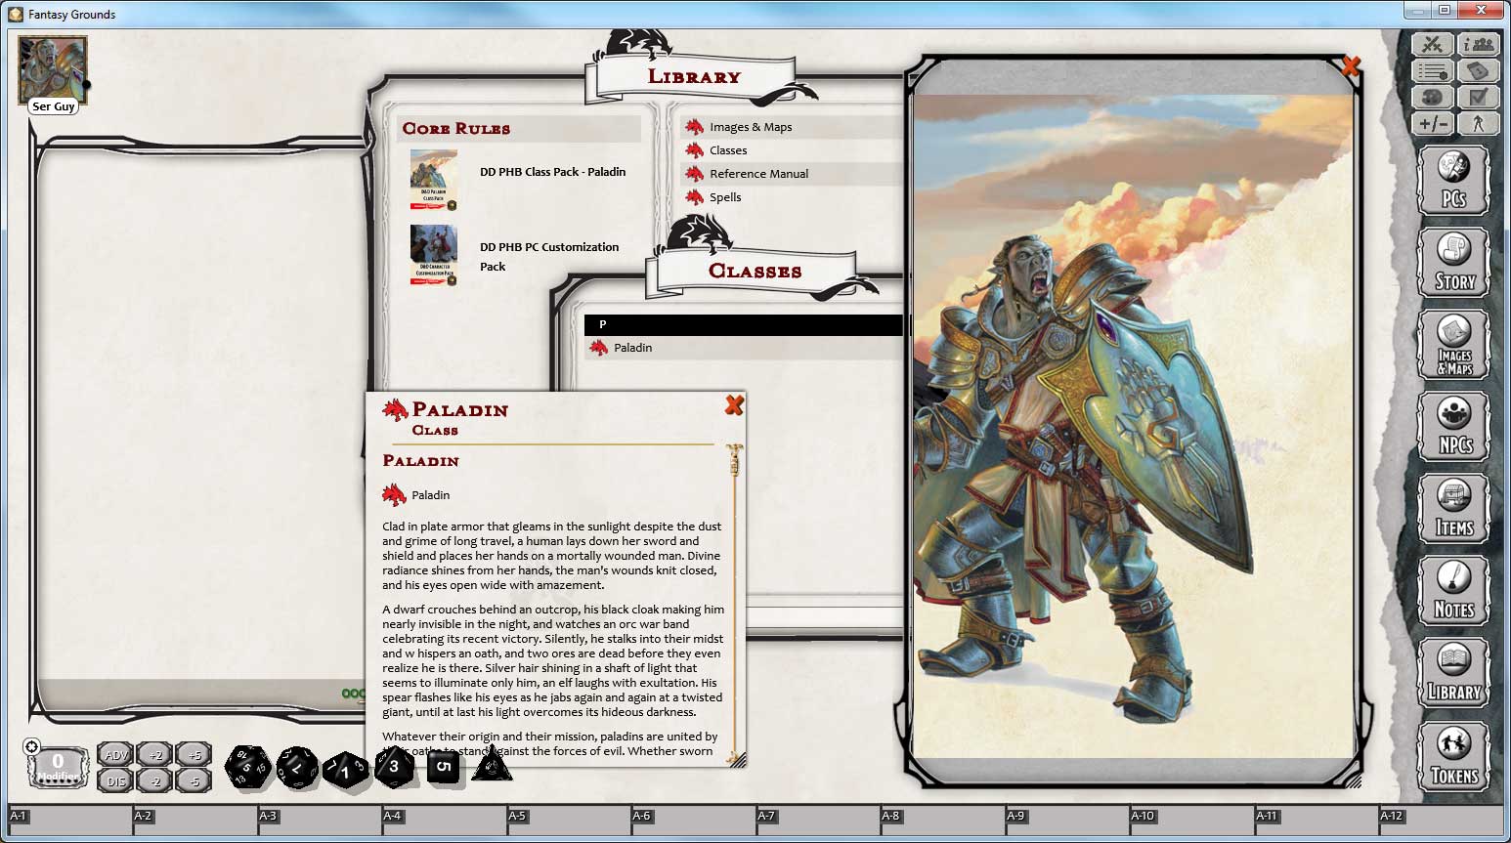Screen dimensions: 1511x843
Task: Open the Items panel
Action: pyautogui.click(x=1455, y=508)
